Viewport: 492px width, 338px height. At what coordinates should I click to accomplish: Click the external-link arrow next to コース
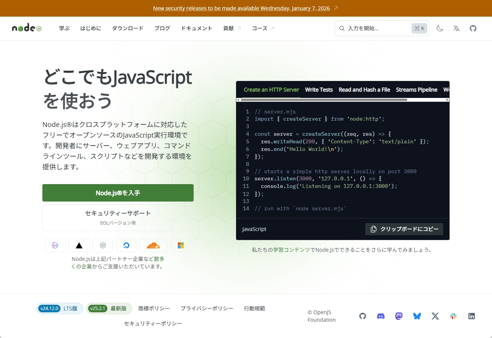pyautogui.click(x=273, y=28)
